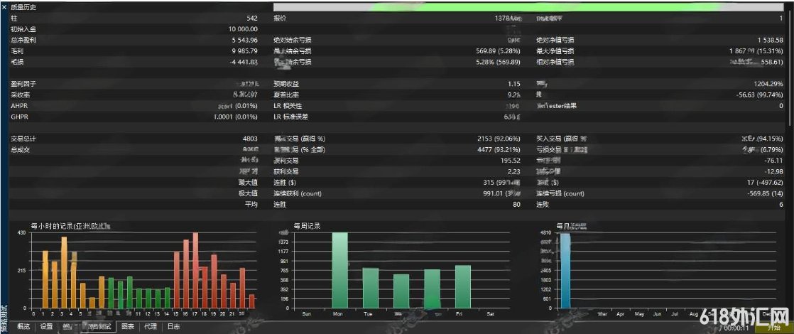Select the value -12.98
The width and height of the screenshot is (794, 334).
tap(774, 172)
